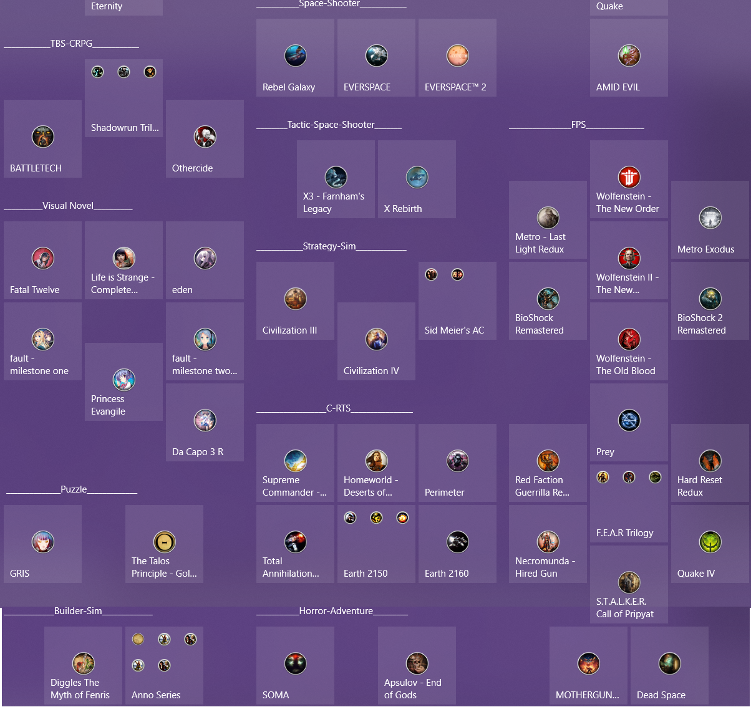Launch Othercide from its tile
This screenshot has width=751, height=707.
[x=205, y=138]
